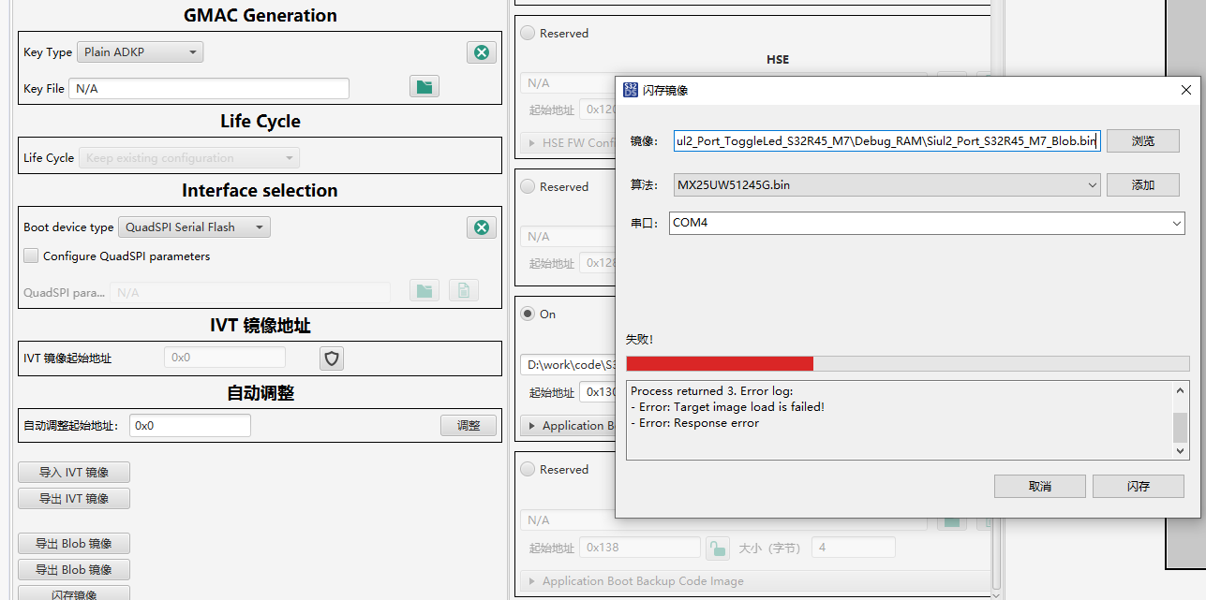Screen dimensions: 1206x600
Task: Click the folder icon beside QuadSPI parameters field
Action: tap(424, 291)
